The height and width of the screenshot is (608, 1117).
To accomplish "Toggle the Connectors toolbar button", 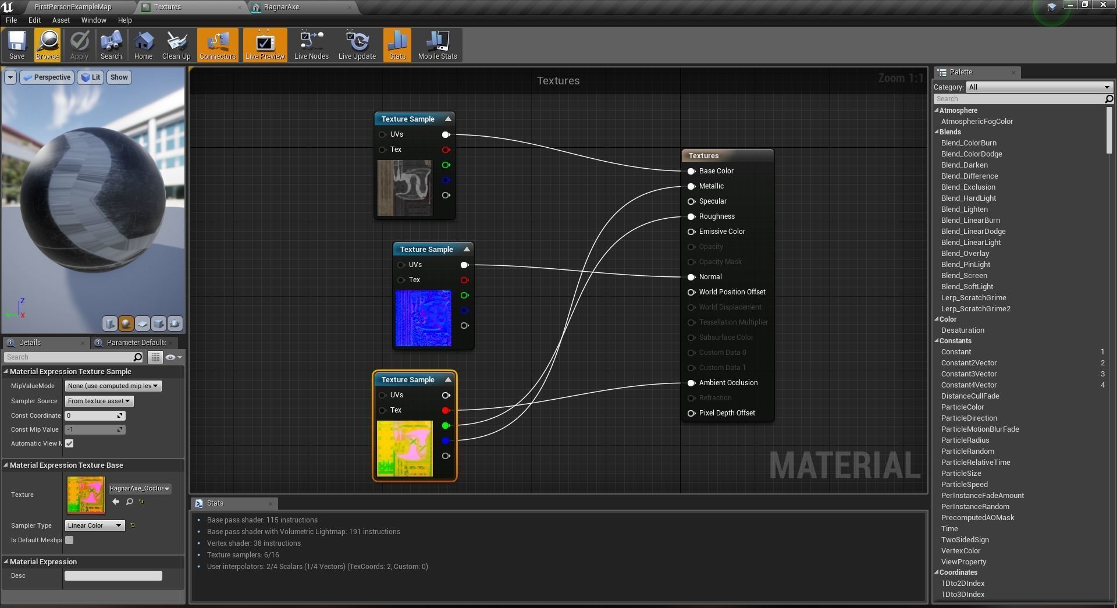I will point(218,45).
